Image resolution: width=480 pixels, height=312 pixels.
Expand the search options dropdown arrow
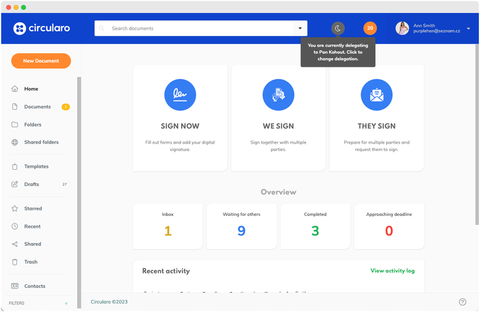(300, 28)
